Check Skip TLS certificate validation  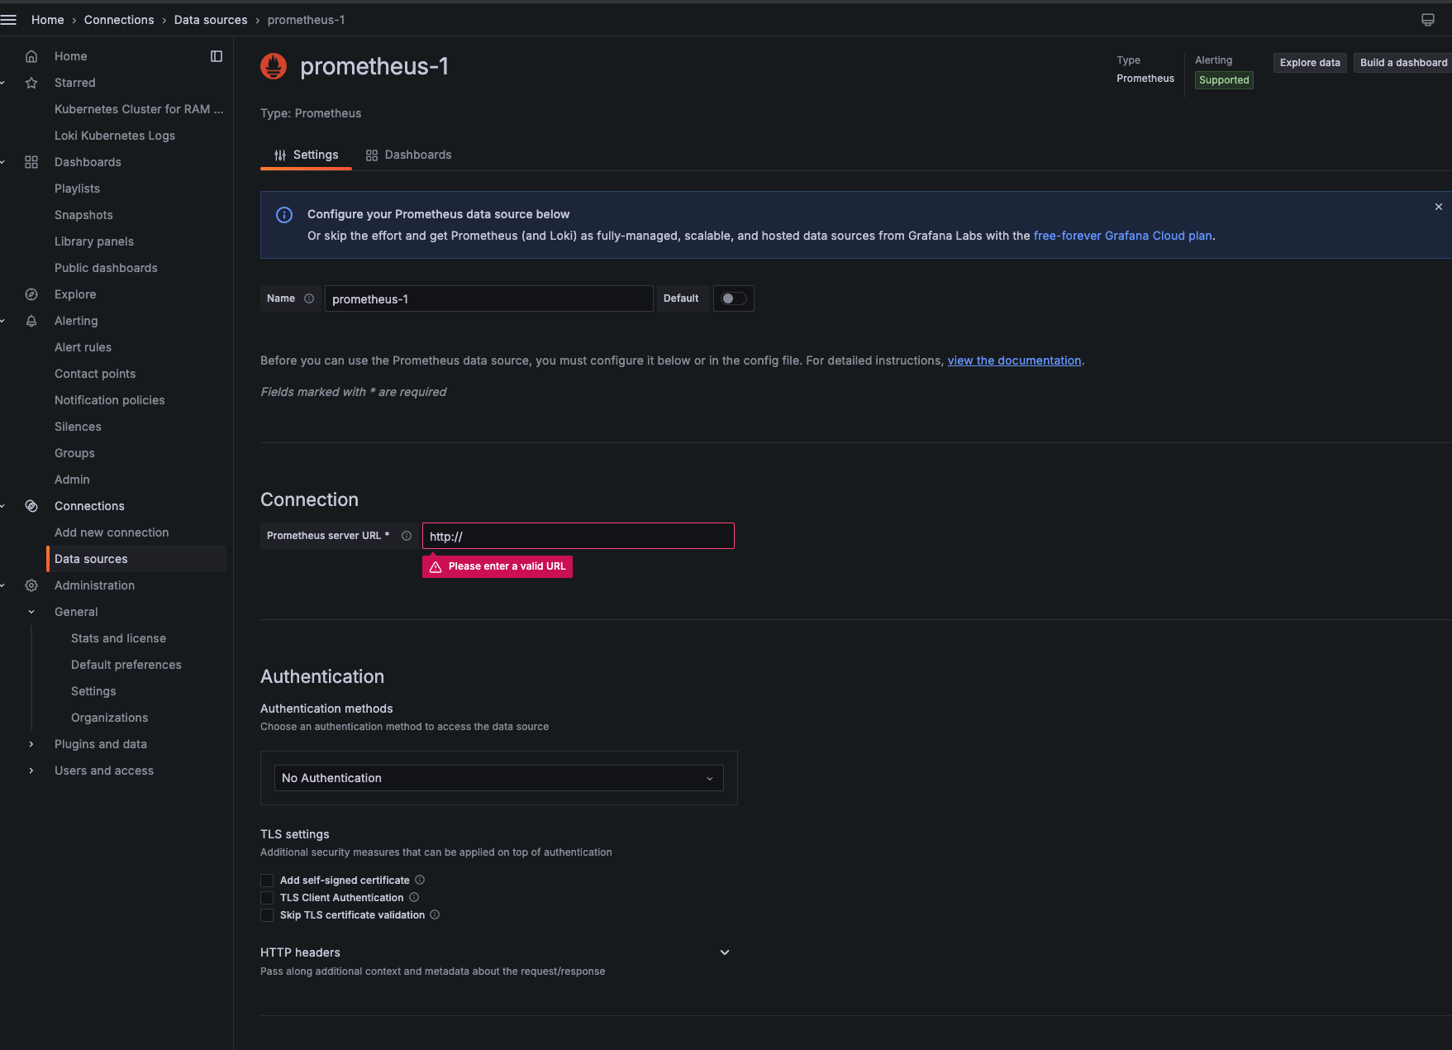coord(267,915)
